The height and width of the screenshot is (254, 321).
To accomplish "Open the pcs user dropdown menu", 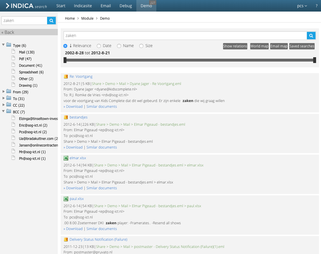I will tap(302, 6).
